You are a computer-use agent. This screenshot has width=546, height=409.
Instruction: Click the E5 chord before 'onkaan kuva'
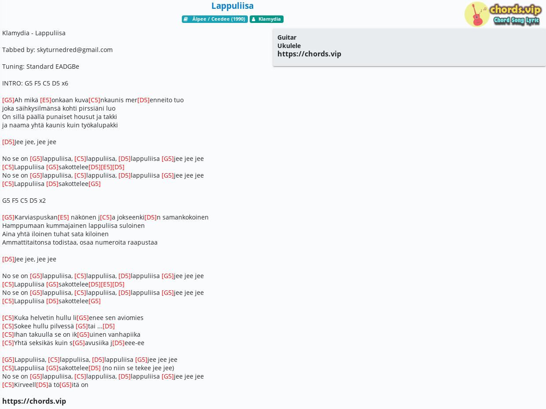click(46, 100)
